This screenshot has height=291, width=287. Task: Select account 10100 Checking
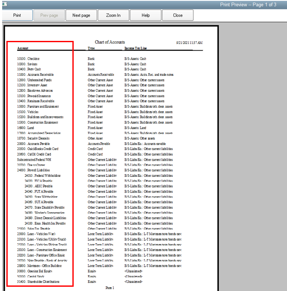coord(28,59)
